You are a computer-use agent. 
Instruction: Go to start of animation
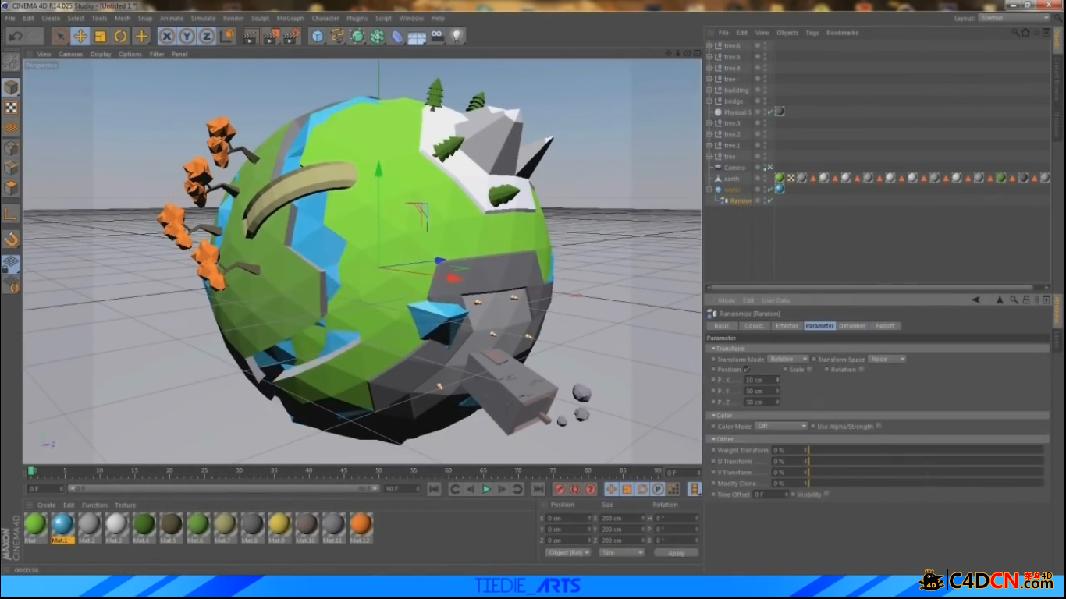435,489
